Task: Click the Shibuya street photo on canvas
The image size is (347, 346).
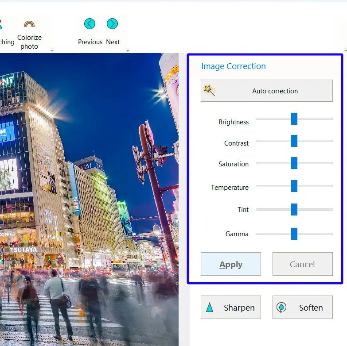Action: 89,199
